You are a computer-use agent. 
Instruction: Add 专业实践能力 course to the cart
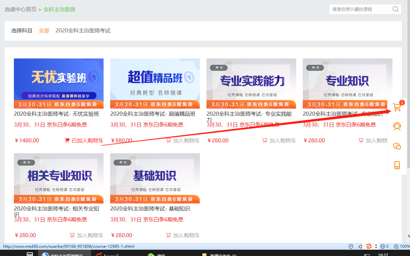click(279, 141)
